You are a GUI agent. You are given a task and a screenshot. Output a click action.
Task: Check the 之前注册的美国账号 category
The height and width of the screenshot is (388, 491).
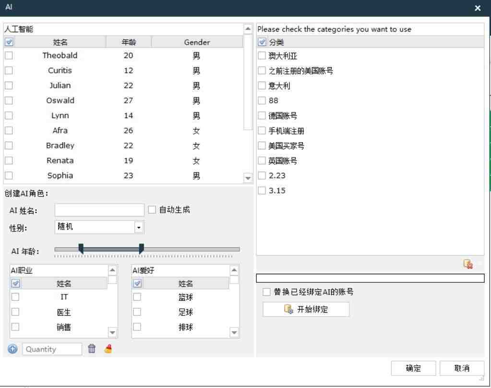point(262,71)
